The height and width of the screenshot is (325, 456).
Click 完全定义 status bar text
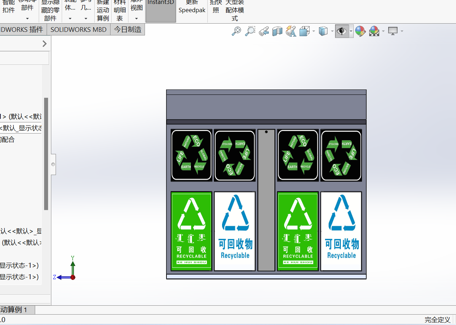coord(437,320)
